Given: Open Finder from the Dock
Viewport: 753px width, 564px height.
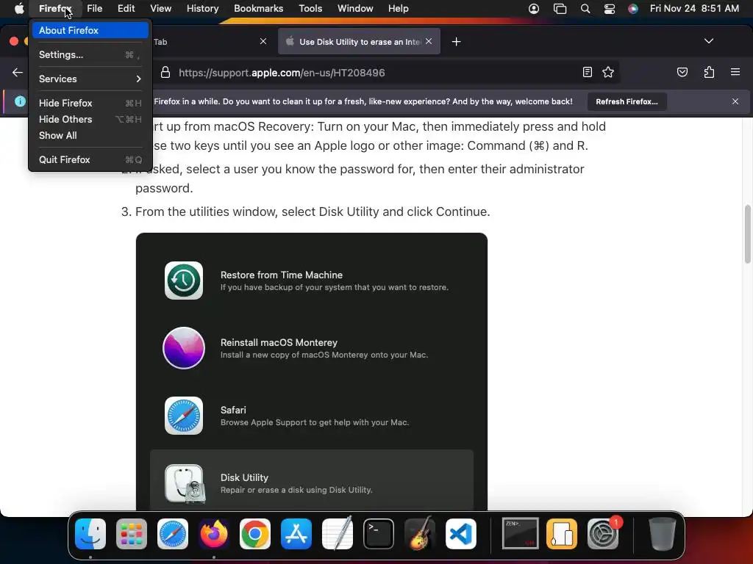Looking at the screenshot, I should (x=90, y=534).
